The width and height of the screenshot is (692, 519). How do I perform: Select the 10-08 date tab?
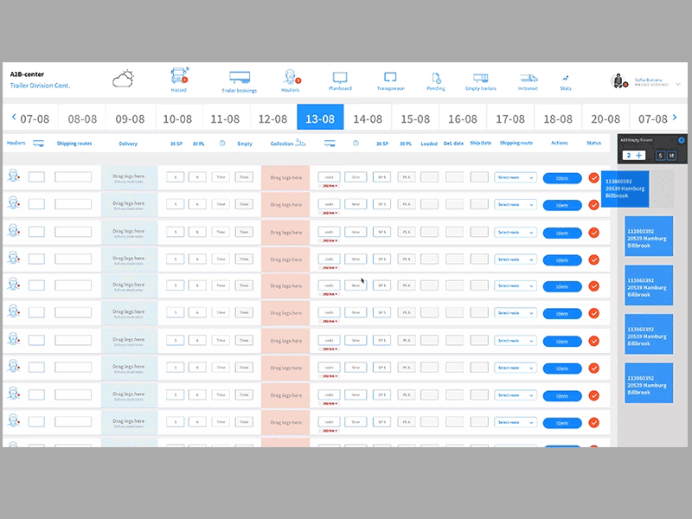pos(179,118)
